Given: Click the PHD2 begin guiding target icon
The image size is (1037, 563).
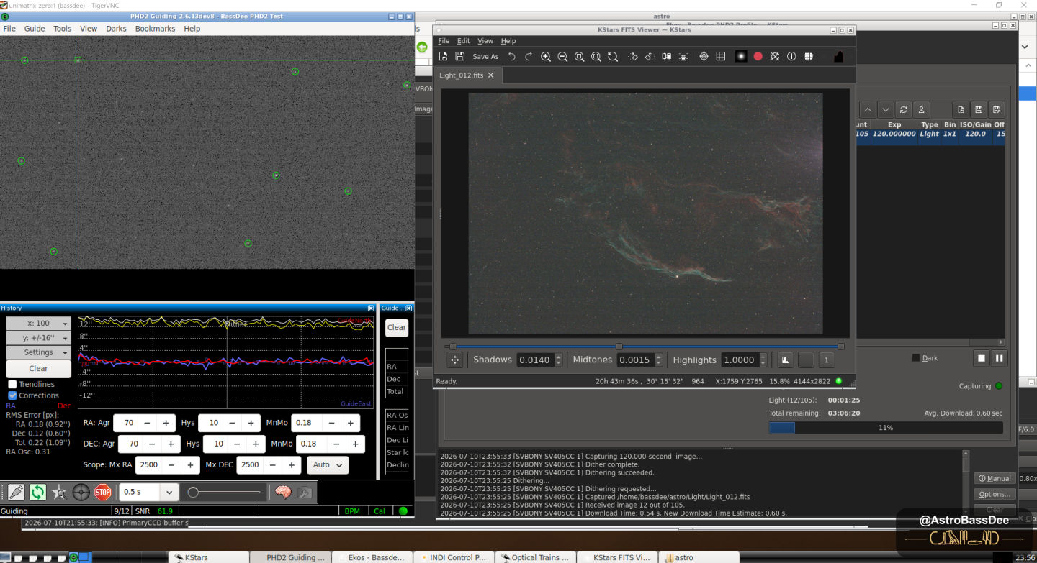Looking at the screenshot, I should (x=81, y=492).
